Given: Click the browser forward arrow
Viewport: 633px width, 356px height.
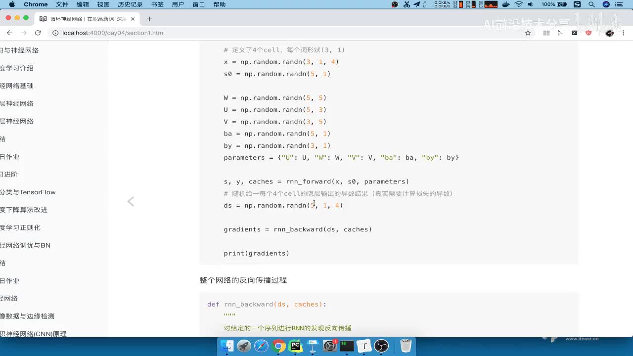Looking at the screenshot, I should click(x=23, y=33).
